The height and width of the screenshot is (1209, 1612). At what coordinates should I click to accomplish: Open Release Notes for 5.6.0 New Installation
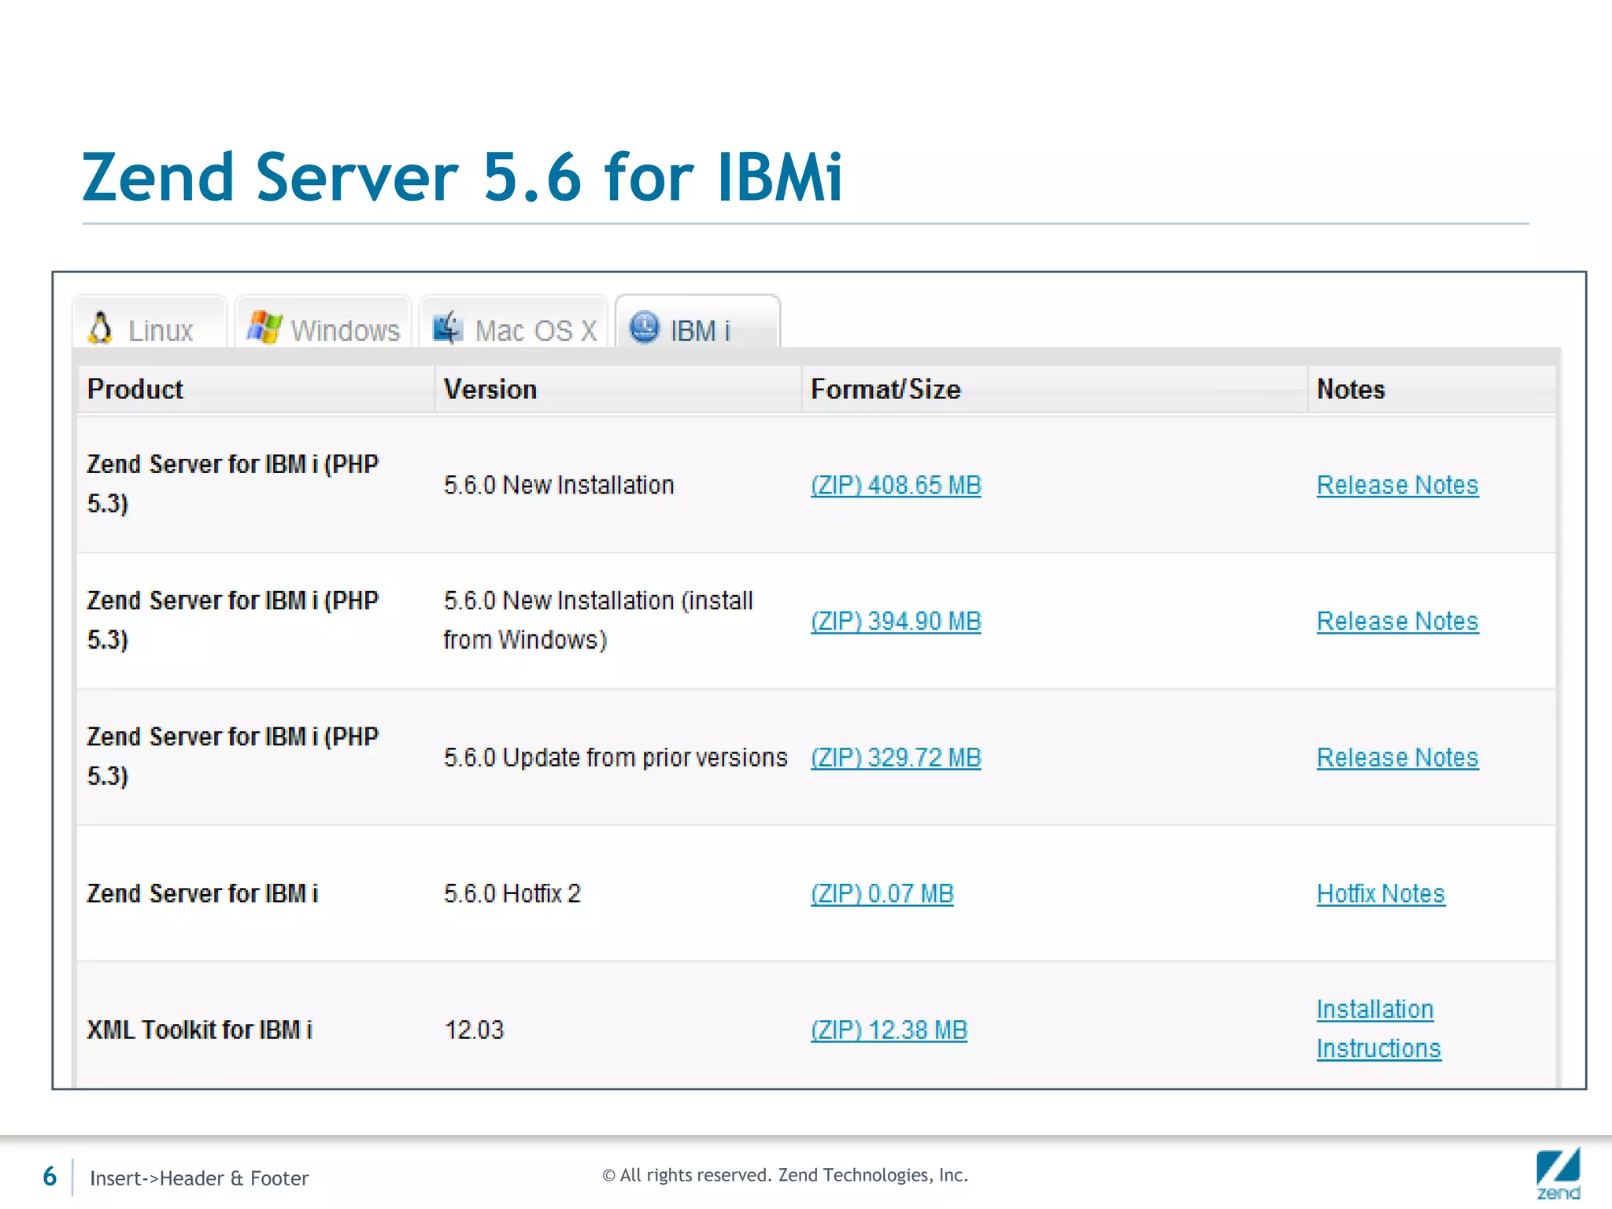pyautogui.click(x=1397, y=485)
